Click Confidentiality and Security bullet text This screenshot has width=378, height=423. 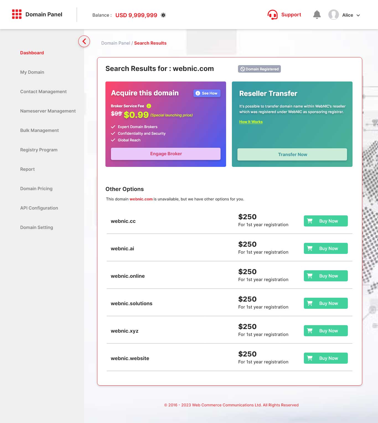tap(142, 133)
